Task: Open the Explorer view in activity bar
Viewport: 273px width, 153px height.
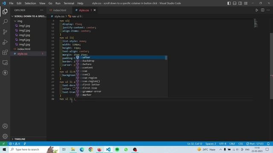Action: tap(5, 11)
